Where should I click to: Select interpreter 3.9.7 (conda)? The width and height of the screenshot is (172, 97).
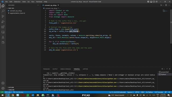click(x=159, y=92)
